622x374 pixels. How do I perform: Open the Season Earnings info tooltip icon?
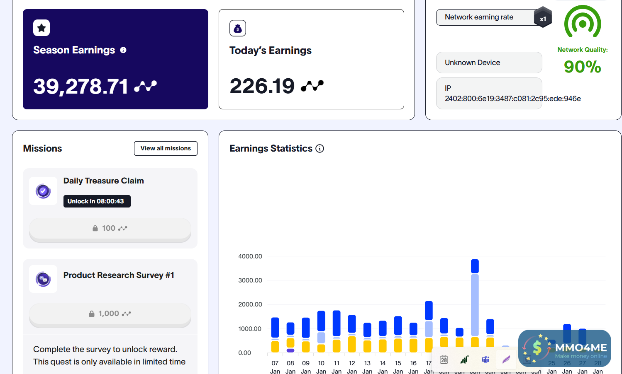[123, 50]
